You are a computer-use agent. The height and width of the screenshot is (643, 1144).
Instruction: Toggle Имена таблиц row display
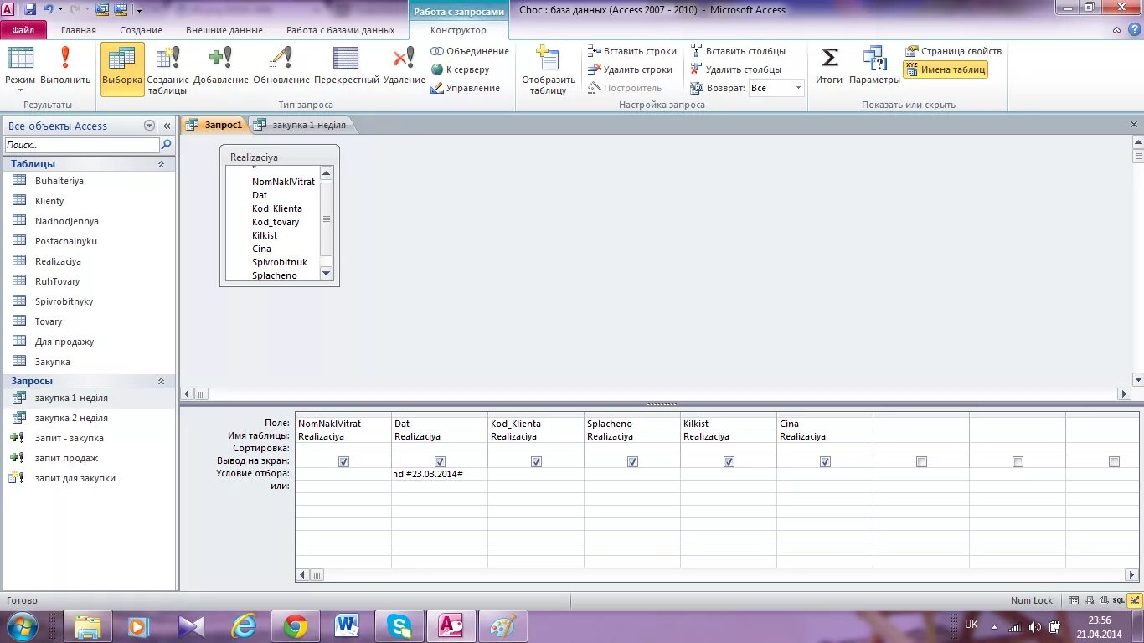946,69
